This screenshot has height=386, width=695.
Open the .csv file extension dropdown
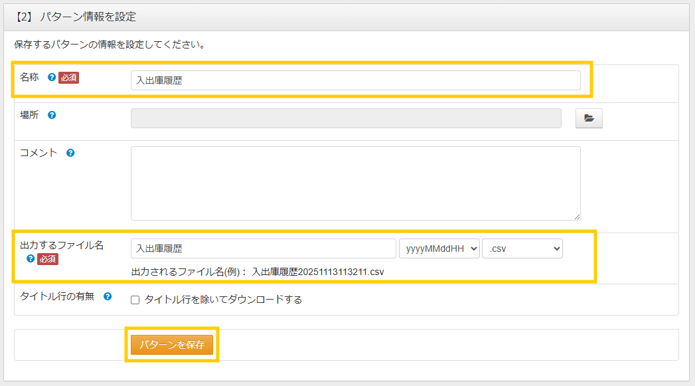[522, 248]
